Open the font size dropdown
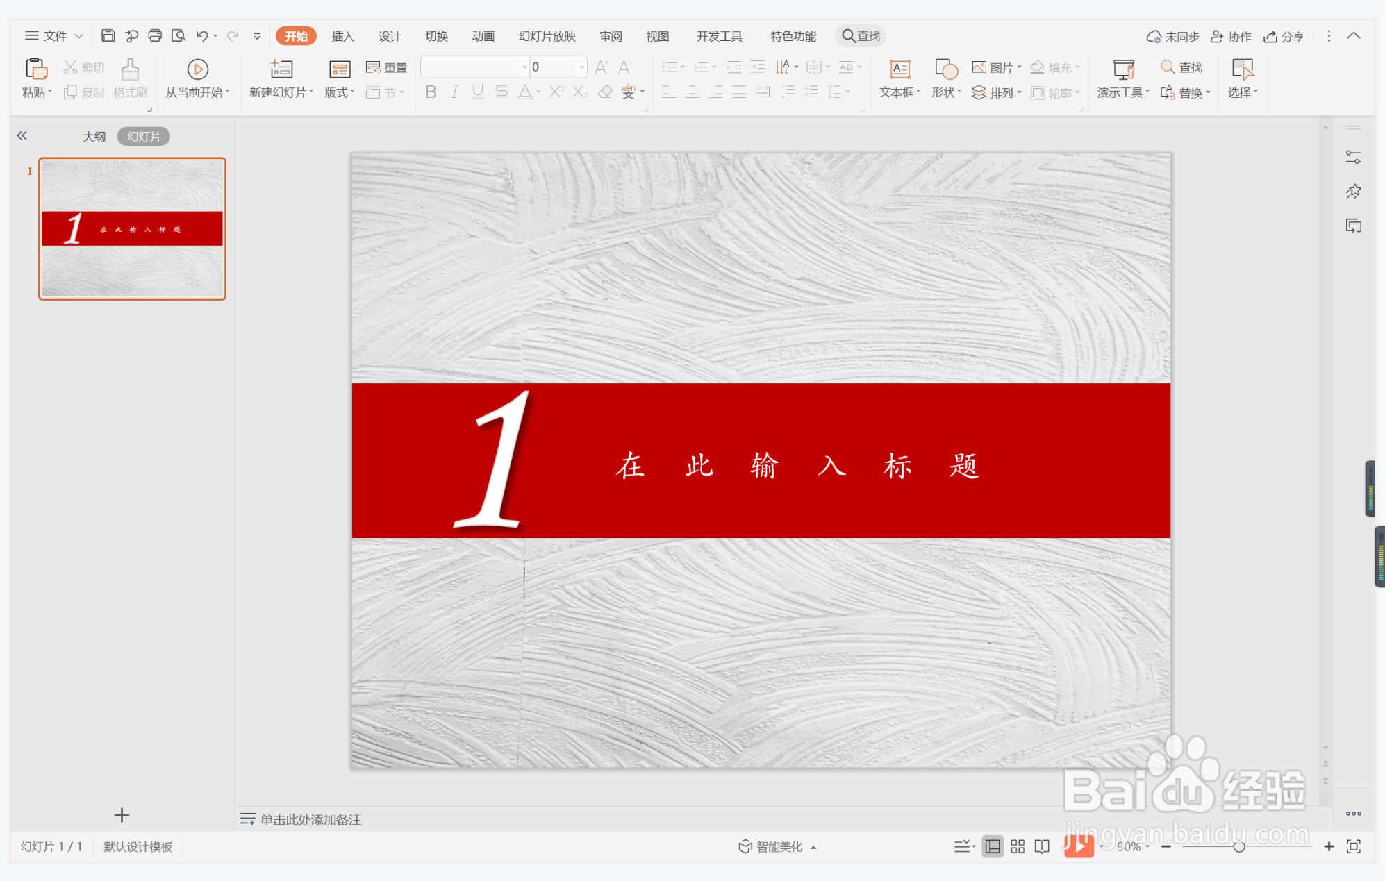Image resolution: width=1385 pixels, height=881 pixels. tap(581, 67)
